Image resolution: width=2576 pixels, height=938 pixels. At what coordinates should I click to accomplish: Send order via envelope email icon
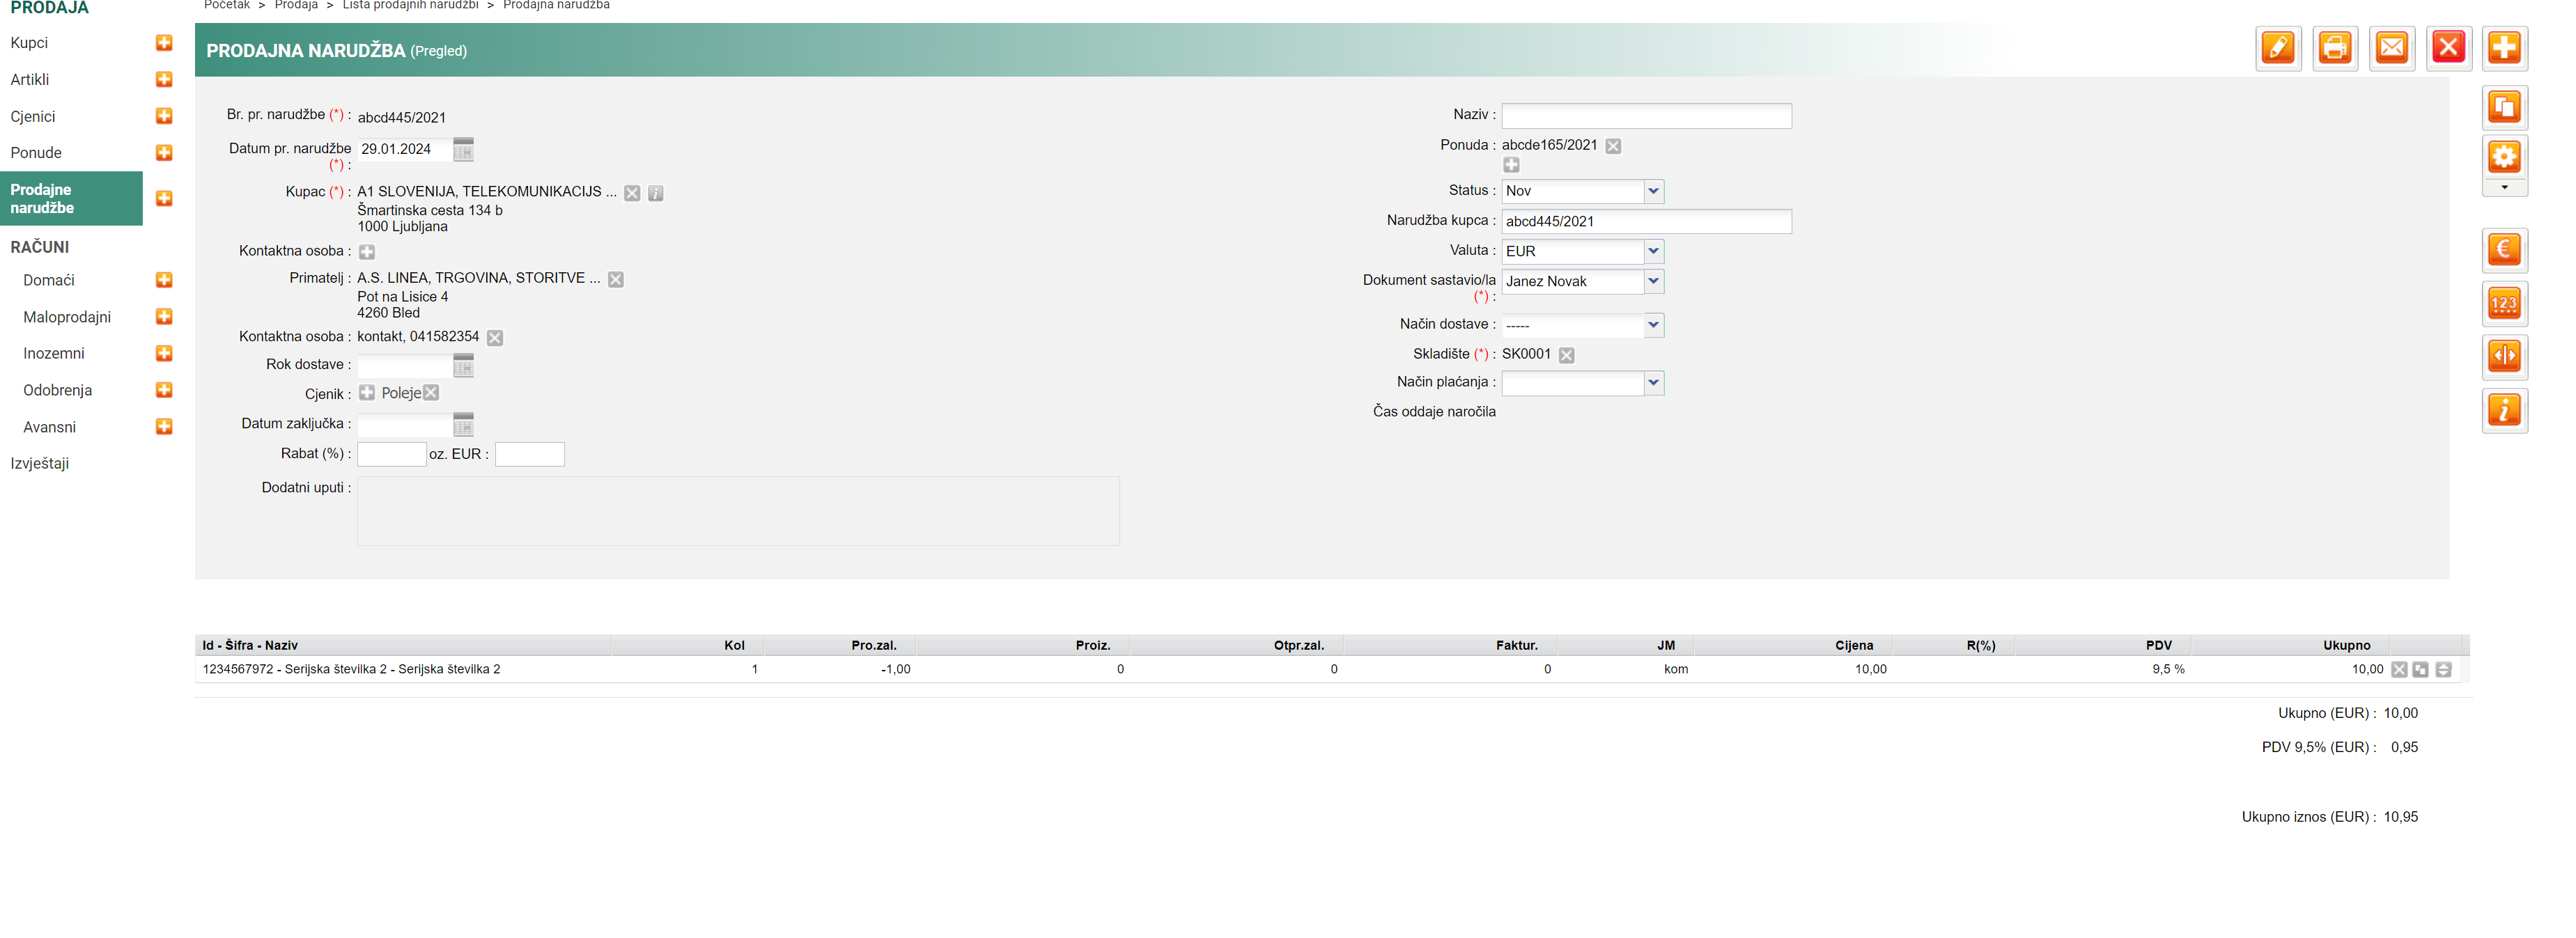(x=2391, y=48)
